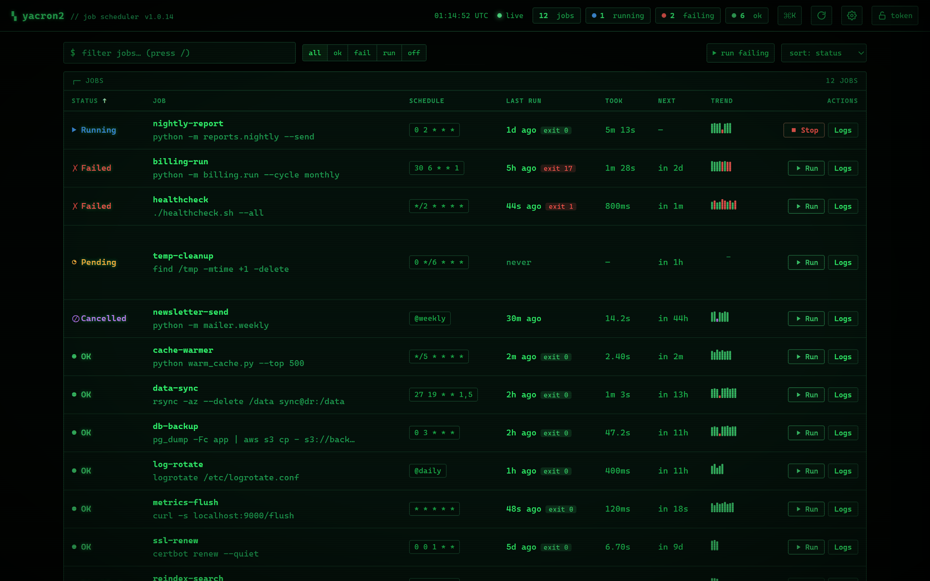930x581 pixels.
Task: Click the run failing button
Action: pos(740,53)
